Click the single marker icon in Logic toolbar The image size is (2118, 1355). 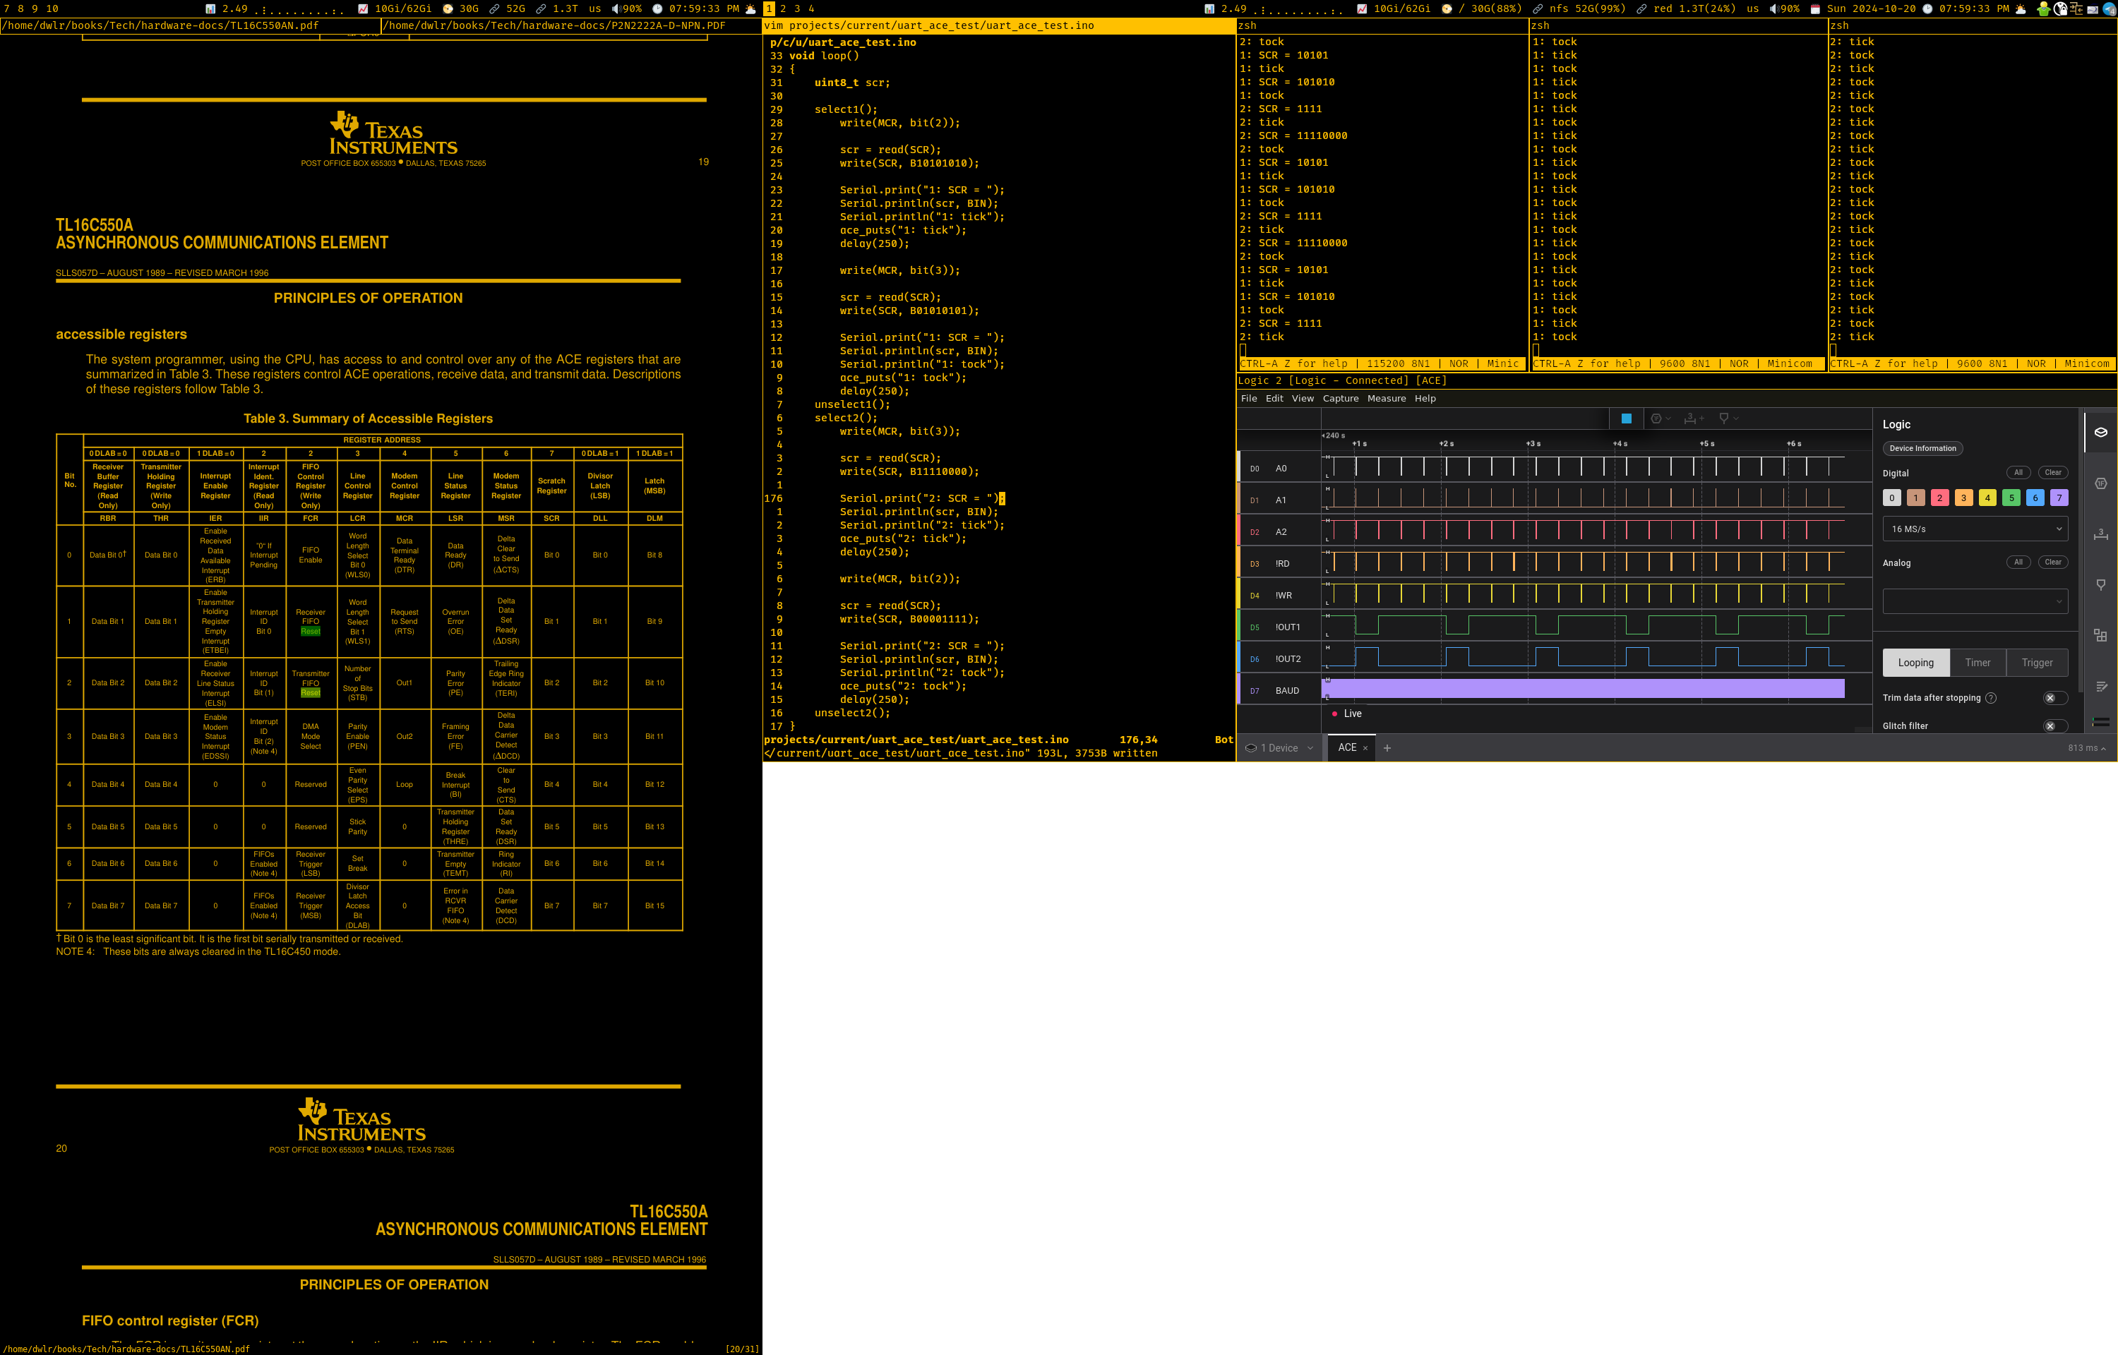click(1724, 418)
